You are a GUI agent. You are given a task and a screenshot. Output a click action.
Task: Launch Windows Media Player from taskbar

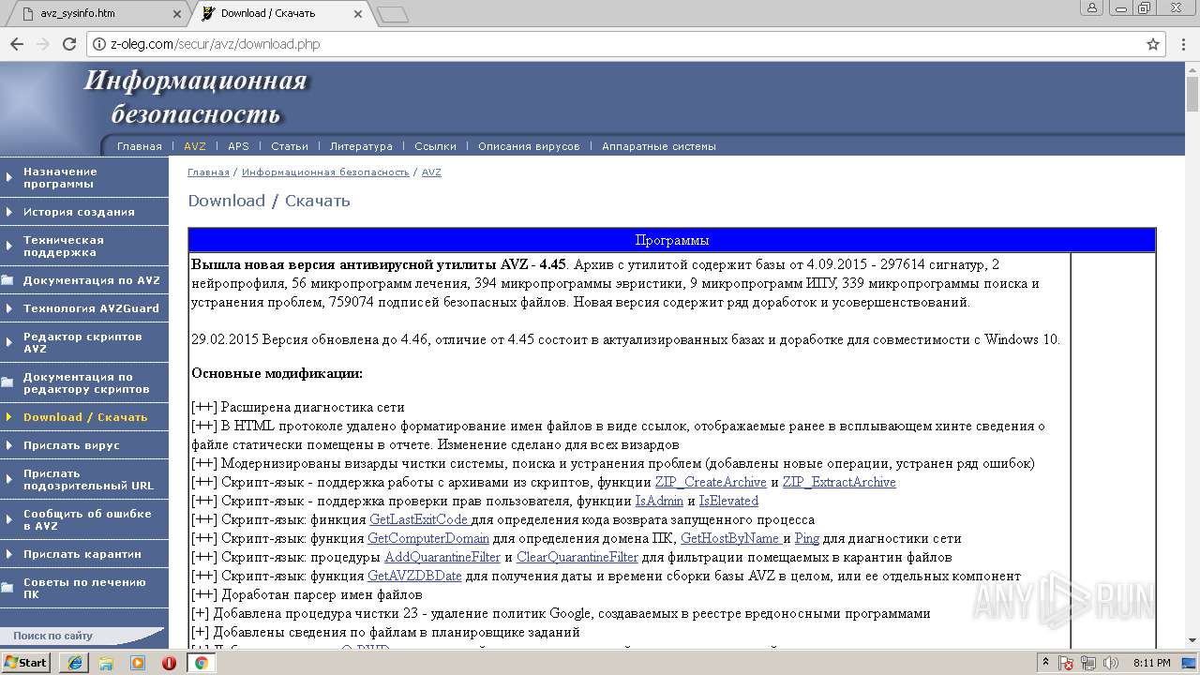tap(138, 663)
